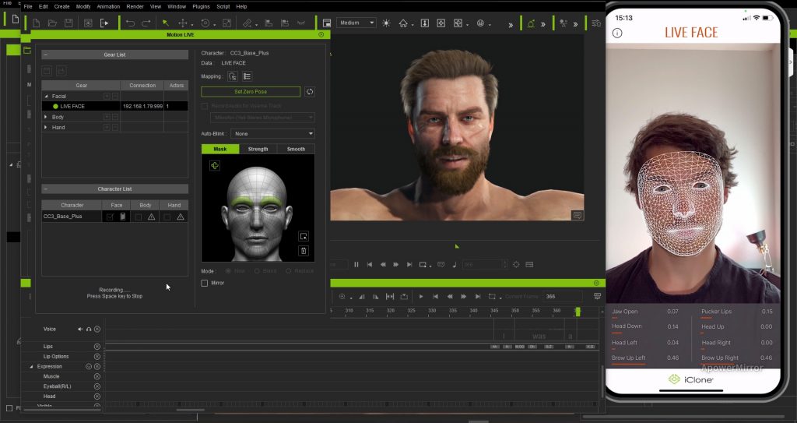Click the green timeline playhead marker
Viewport: 797px width, 423px height.
pos(578,312)
